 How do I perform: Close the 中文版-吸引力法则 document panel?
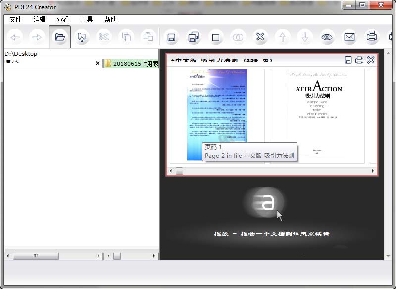[370, 60]
